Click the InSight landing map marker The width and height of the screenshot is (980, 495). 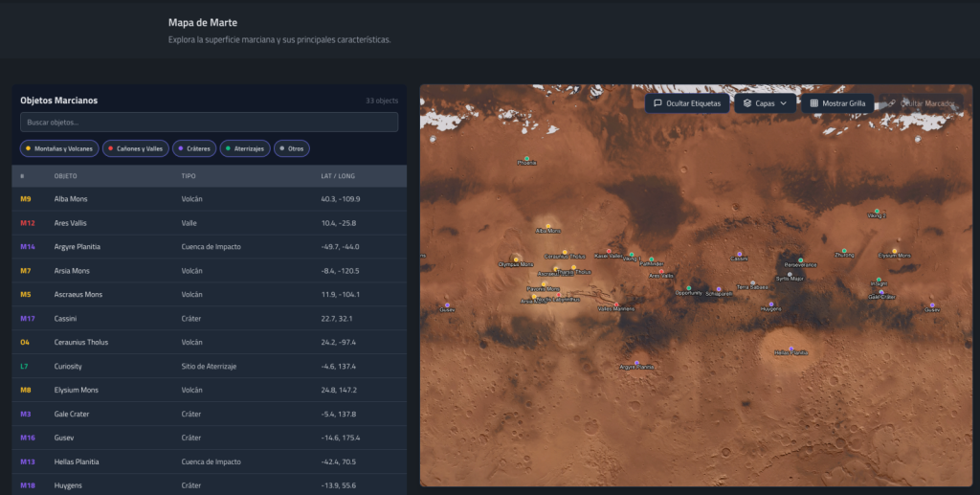click(x=879, y=280)
